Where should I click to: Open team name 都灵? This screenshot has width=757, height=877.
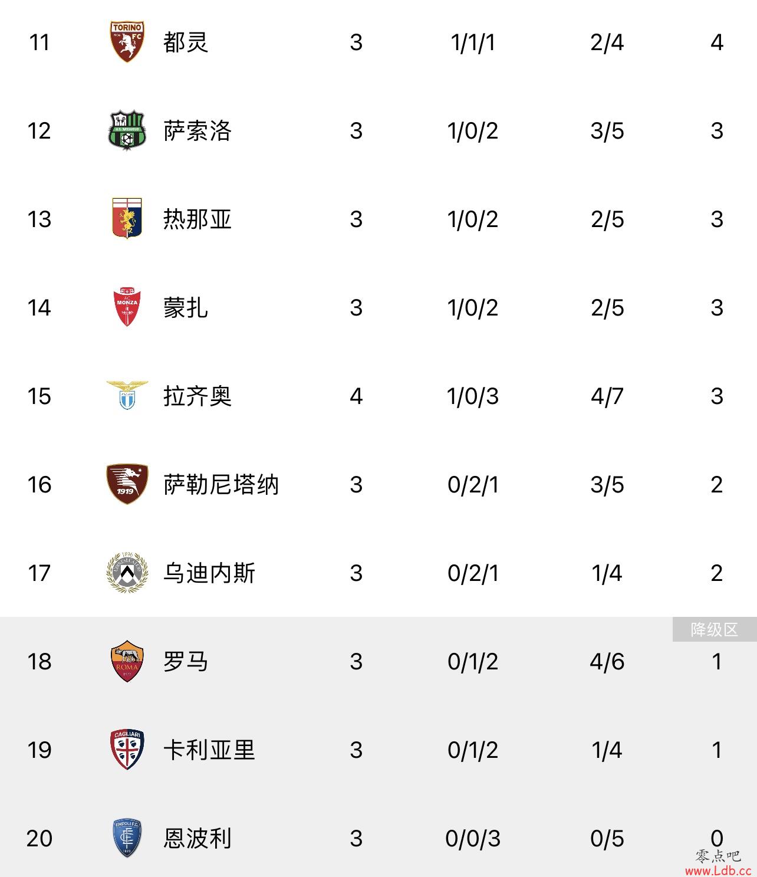(x=186, y=42)
